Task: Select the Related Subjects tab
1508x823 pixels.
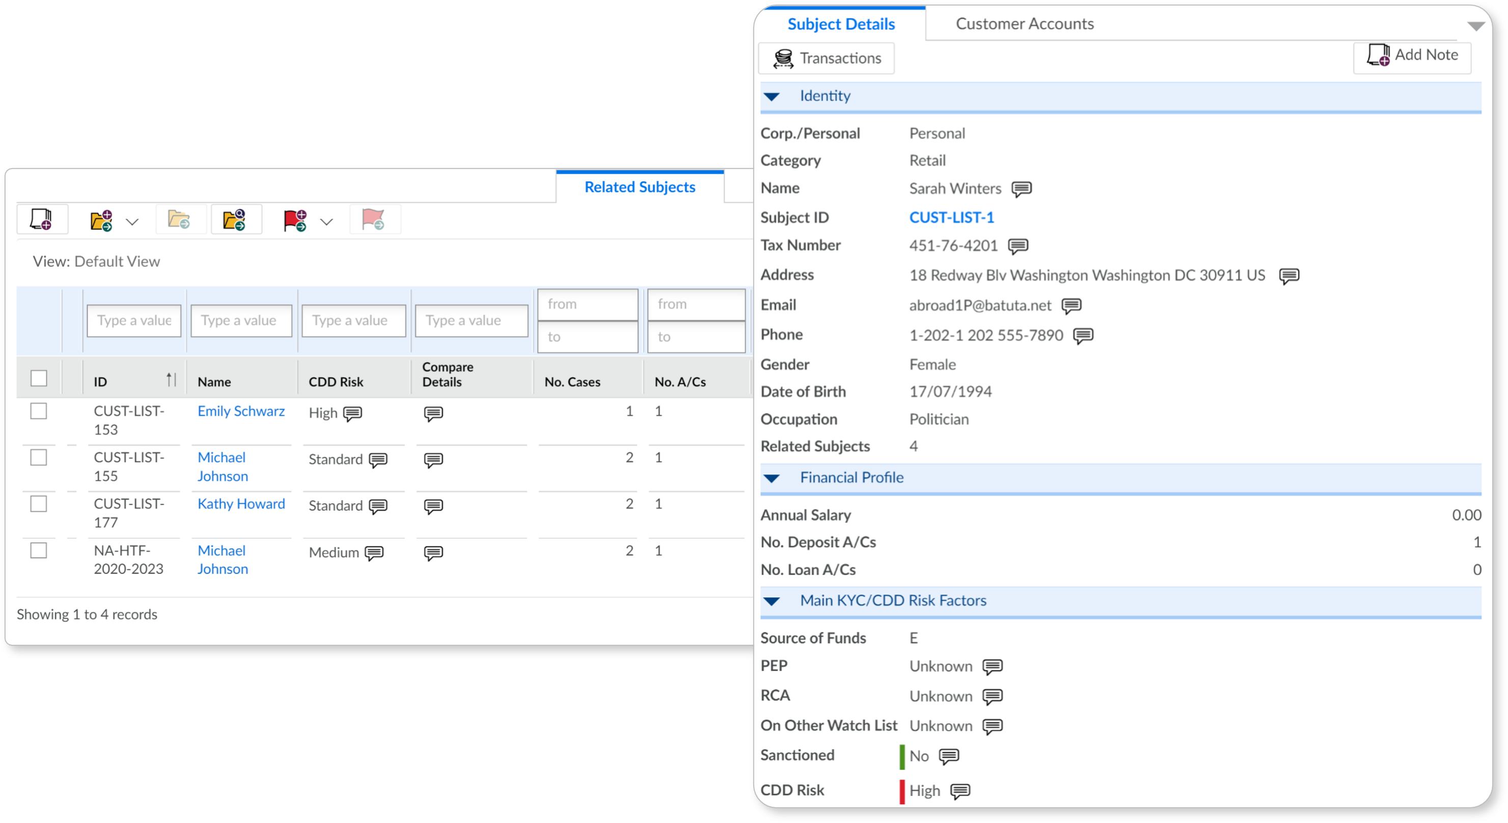Action: [640, 187]
